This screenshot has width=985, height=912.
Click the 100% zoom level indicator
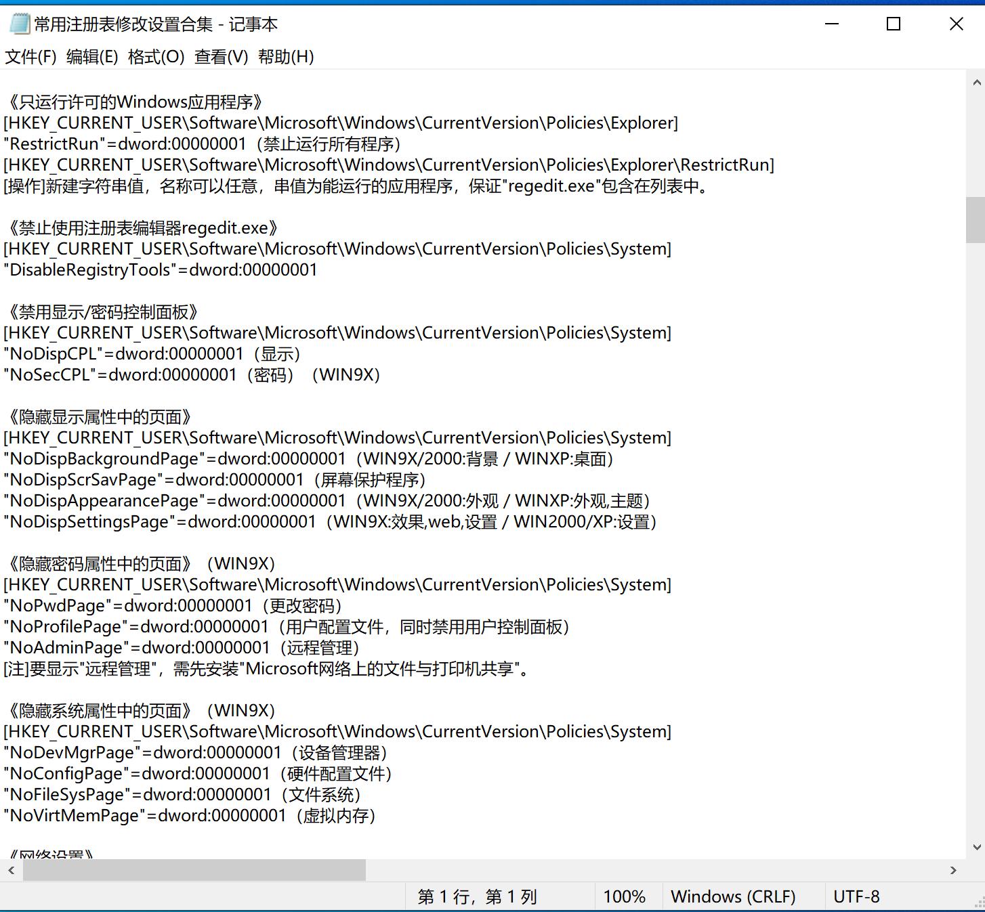pyautogui.click(x=625, y=896)
